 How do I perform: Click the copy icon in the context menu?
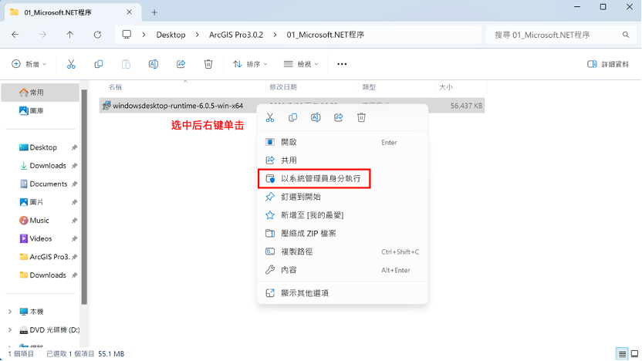point(292,117)
